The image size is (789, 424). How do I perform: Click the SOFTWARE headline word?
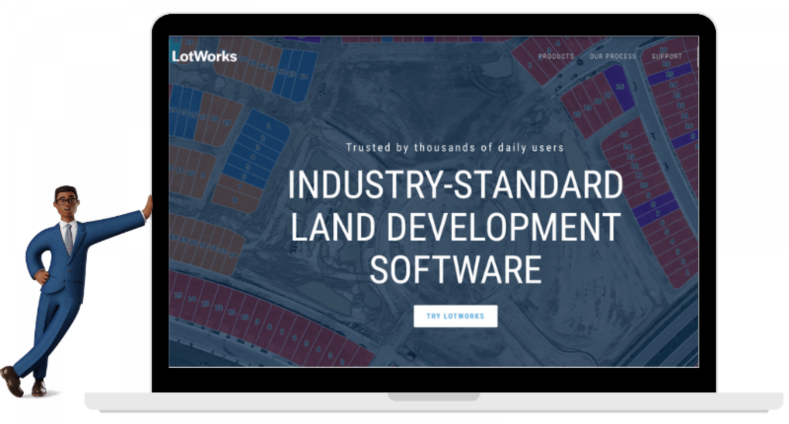(455, 270)
